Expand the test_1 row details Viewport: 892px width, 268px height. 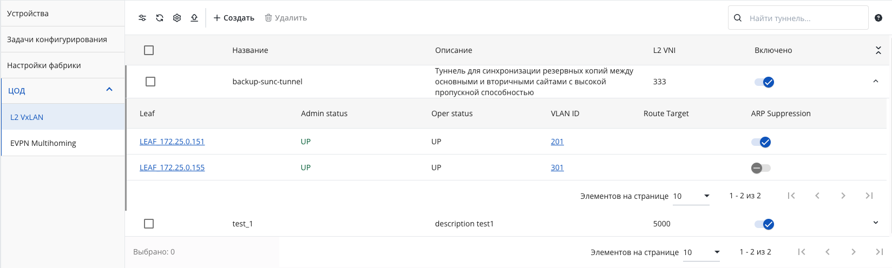(876, 223)
